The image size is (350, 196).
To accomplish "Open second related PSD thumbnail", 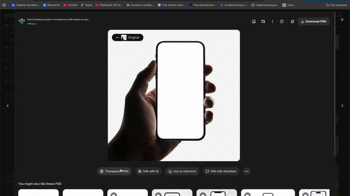I will point(83,192).
